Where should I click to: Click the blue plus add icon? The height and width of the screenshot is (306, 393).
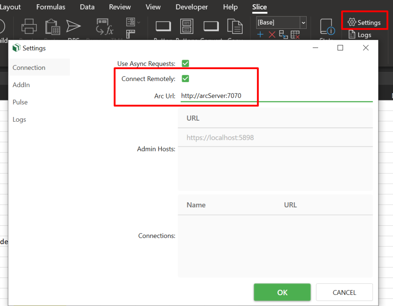click(x=261, y=35)
